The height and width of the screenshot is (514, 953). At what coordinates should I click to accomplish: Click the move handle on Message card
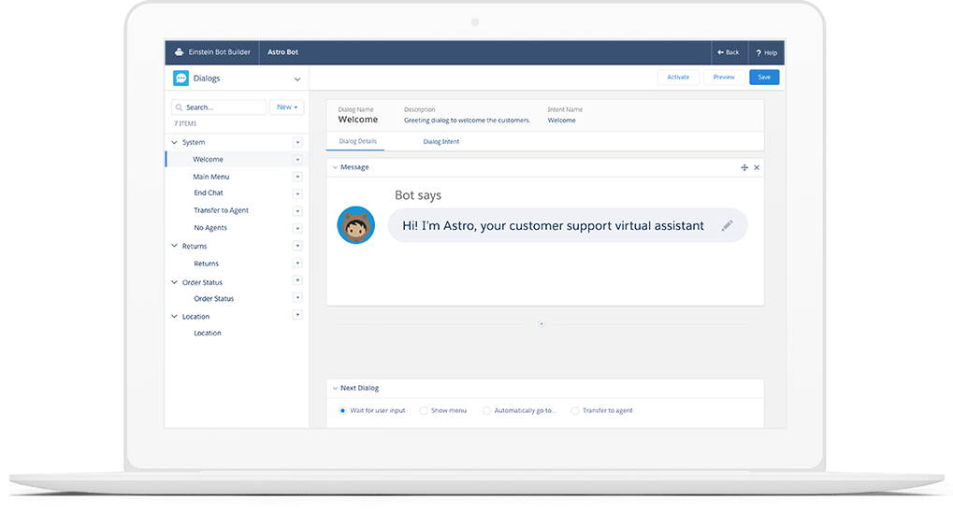point(744,167)
